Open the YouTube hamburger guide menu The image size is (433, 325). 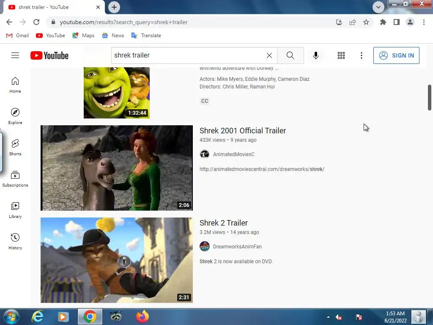pyautogui.click(x=15, y=55)
